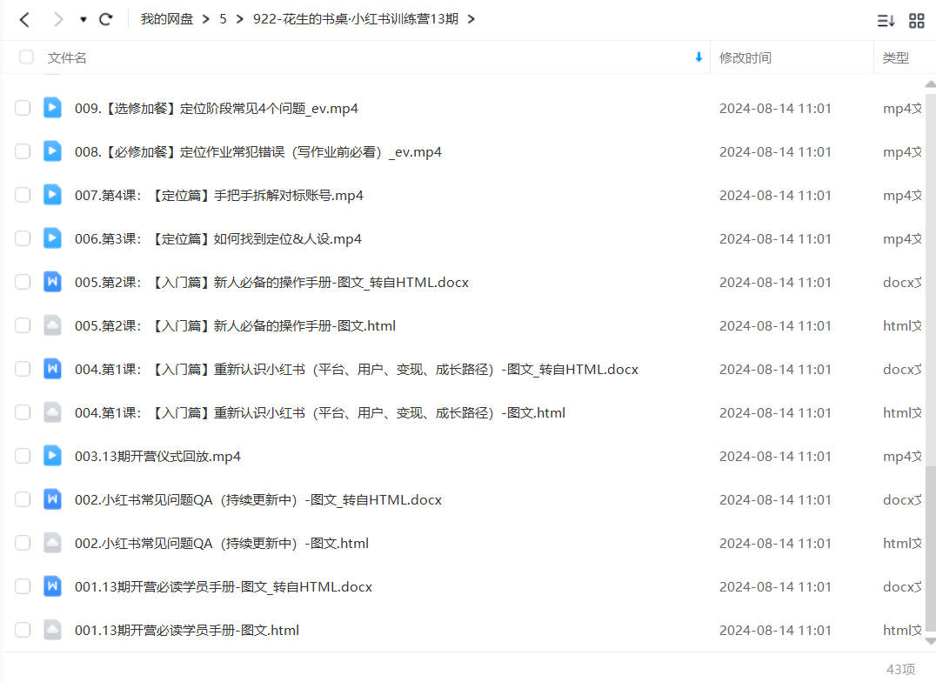Select 005.第2课 新人必备的操作手册-图文.html
This screenshot has height=682, width=936.
[x=235, y=326]
